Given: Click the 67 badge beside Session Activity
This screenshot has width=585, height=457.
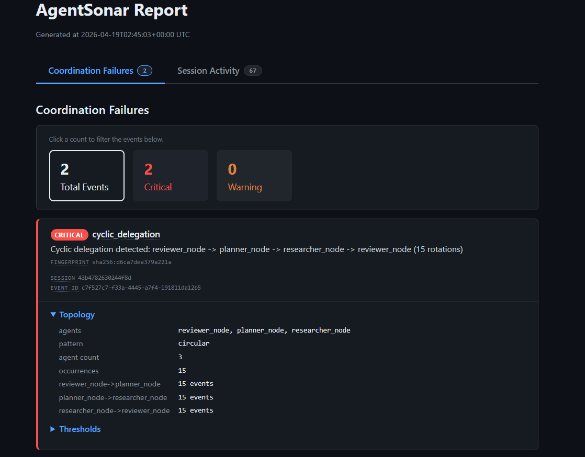Looking at the screenshot, I should [x=253, y=70].
